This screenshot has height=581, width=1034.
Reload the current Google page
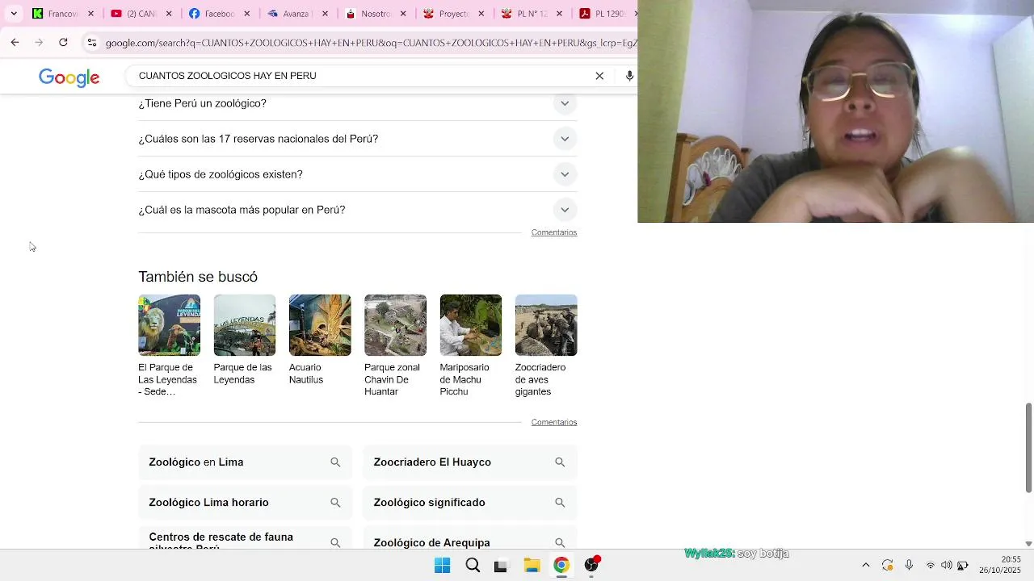coord(63,43)
